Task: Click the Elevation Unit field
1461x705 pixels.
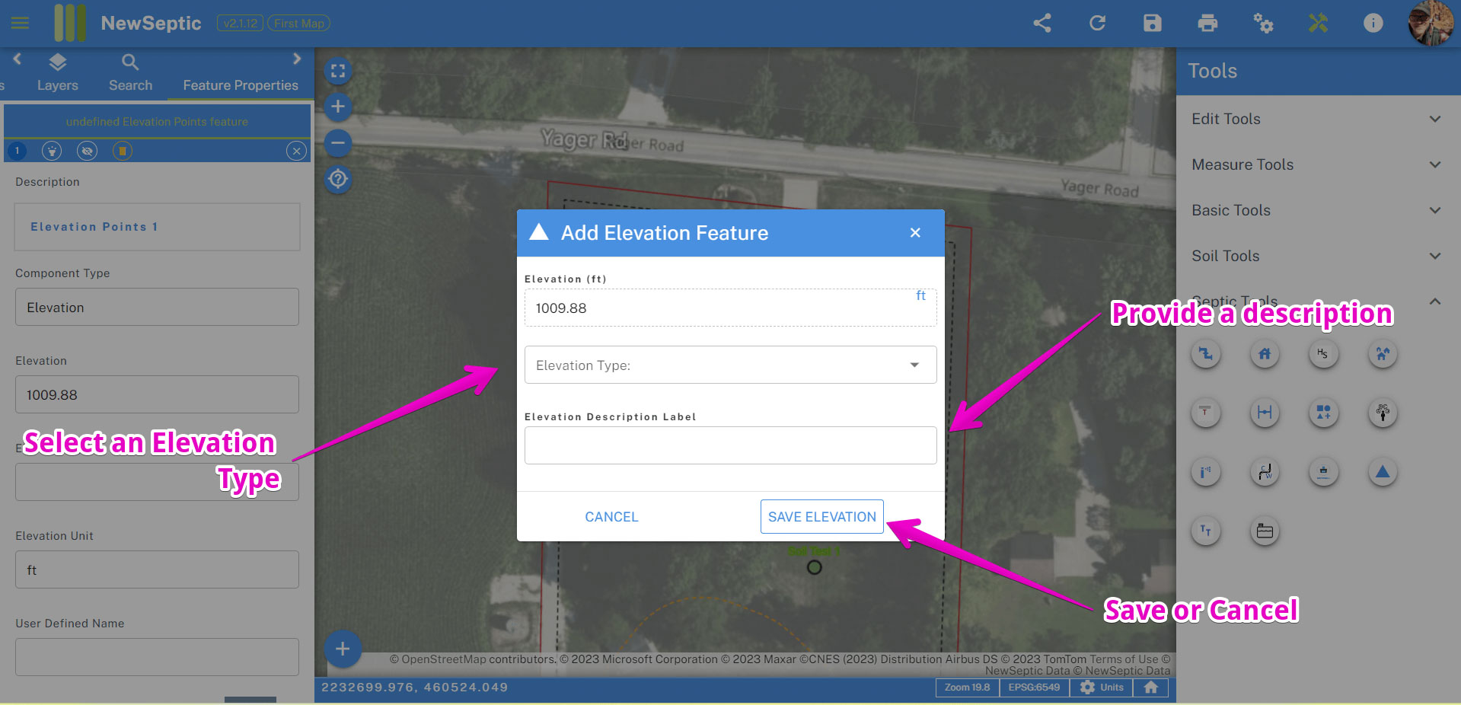Action: 157,569
